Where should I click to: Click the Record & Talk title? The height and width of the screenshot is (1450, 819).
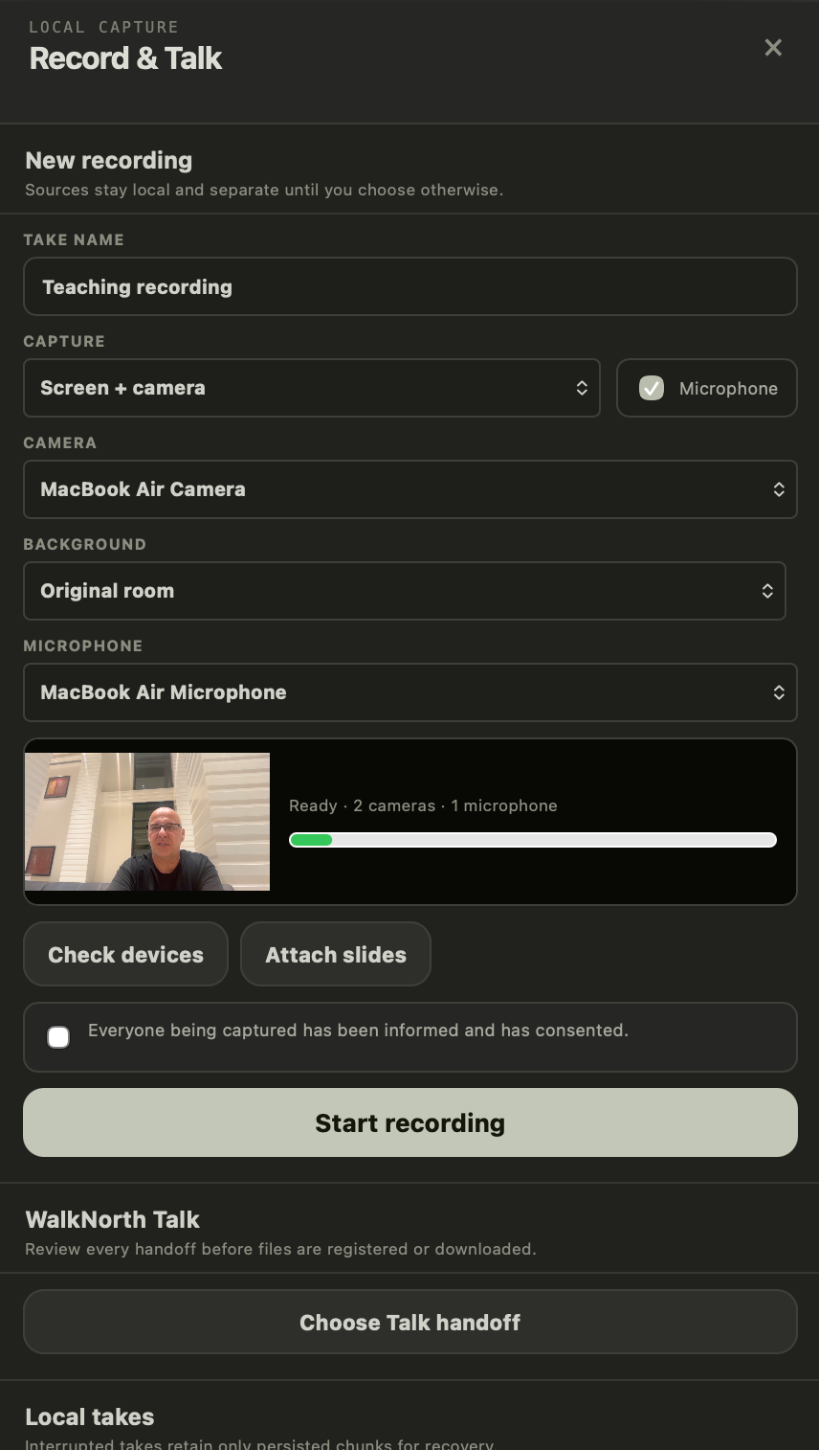125,58
